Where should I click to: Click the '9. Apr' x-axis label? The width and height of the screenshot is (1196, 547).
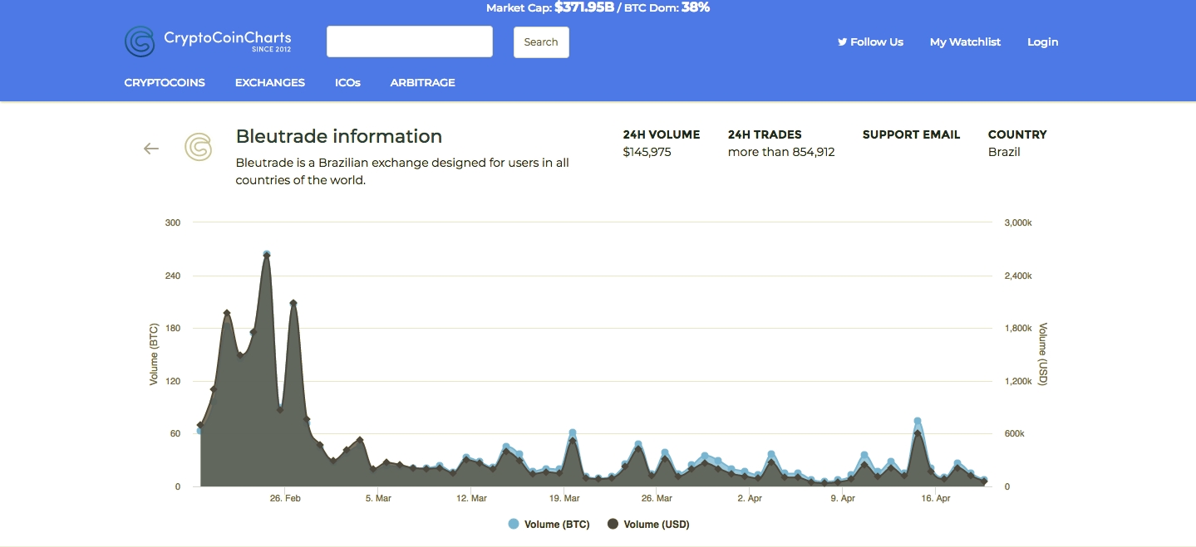coord(843,498)
